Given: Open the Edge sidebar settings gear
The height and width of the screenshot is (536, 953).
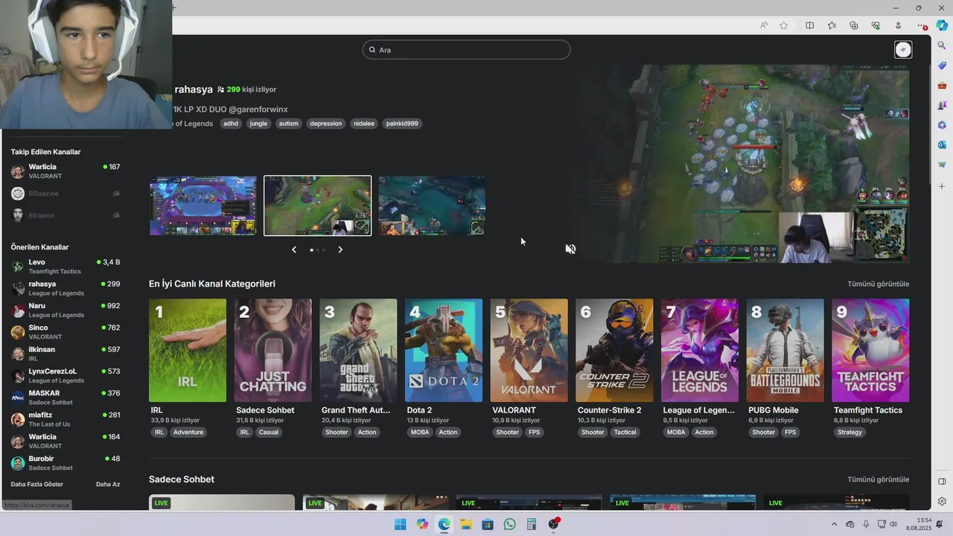Looking at the screenshot, I should [942, 501].
